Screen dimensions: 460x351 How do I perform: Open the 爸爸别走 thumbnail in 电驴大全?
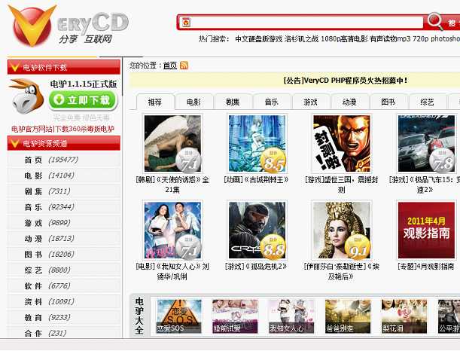point(348,316)
